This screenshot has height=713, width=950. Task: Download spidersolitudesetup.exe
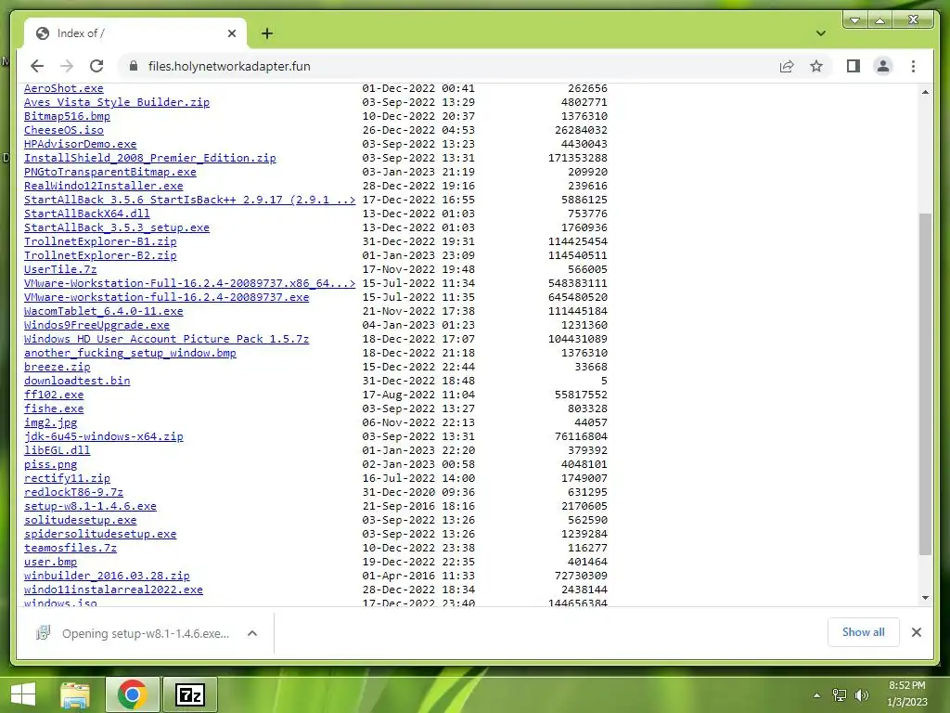click(100, 534)
